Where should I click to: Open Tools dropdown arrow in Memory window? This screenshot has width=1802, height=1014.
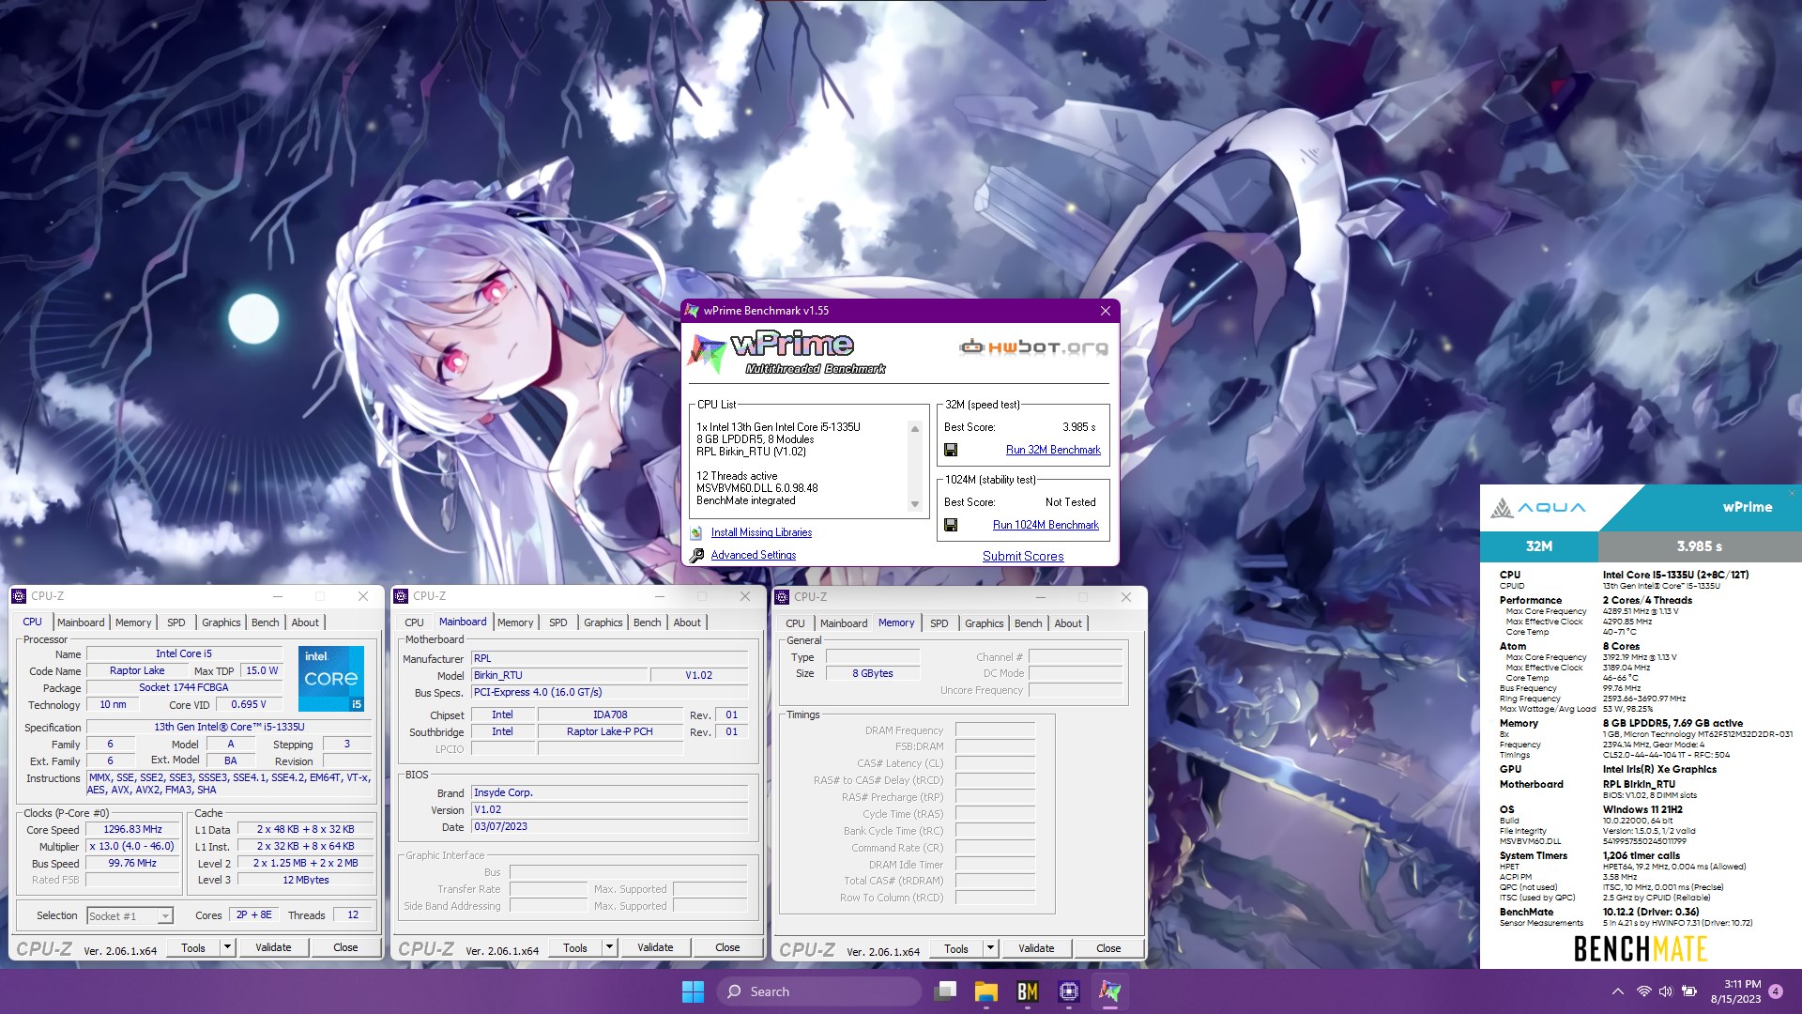(x=990, y=948)
